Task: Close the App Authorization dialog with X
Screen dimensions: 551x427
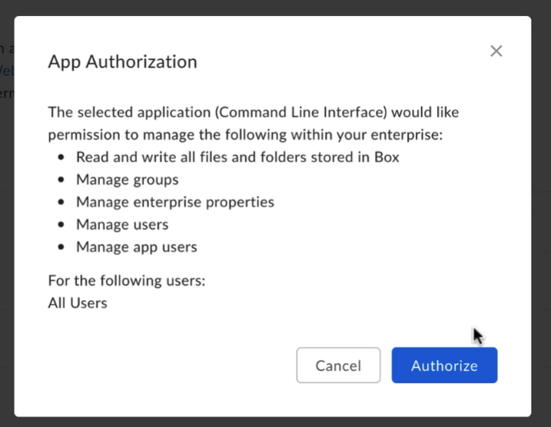Action: click(496, 51)
